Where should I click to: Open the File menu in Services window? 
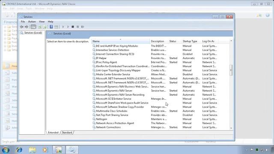pos(23,22)
